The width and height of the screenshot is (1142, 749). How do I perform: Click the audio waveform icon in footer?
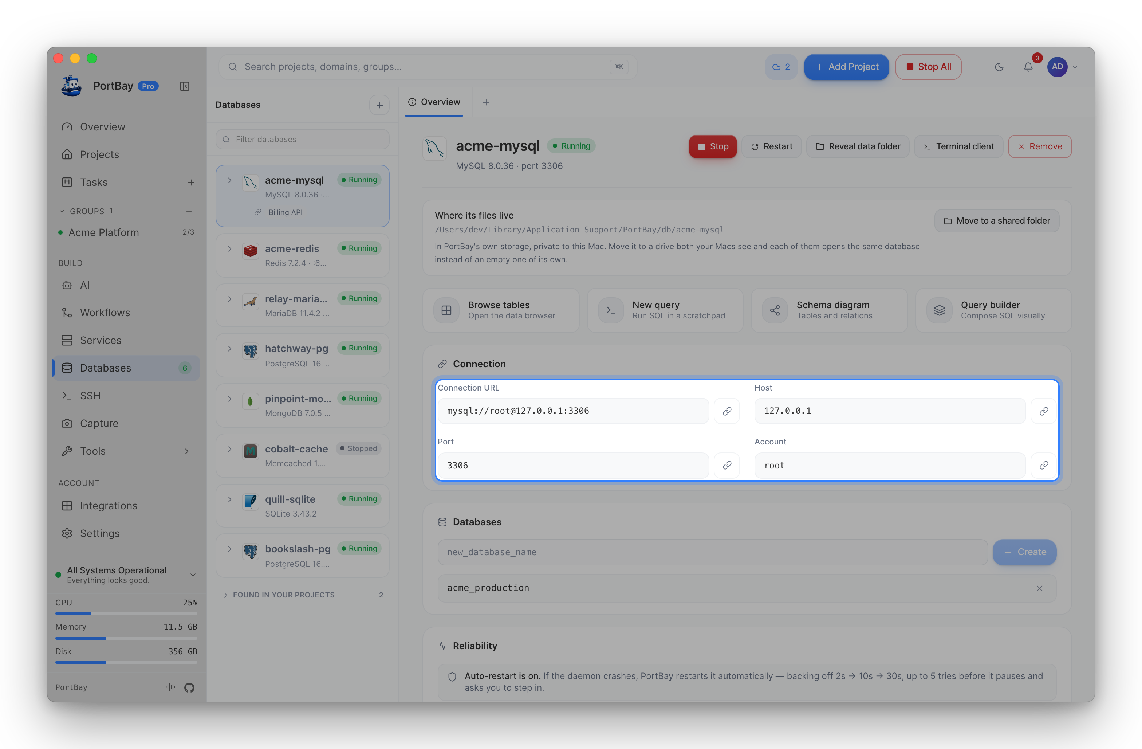(x=170, y=687)
